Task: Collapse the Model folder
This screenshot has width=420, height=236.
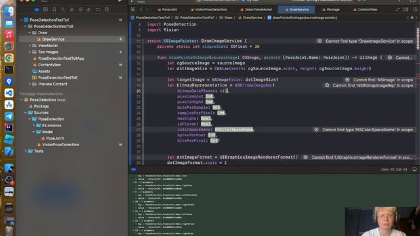Action: (x=33, y=132)
